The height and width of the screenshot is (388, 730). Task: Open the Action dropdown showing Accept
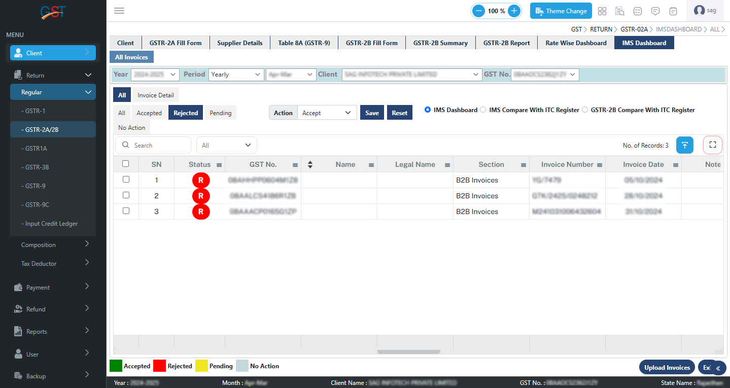[x=327, y=113]
